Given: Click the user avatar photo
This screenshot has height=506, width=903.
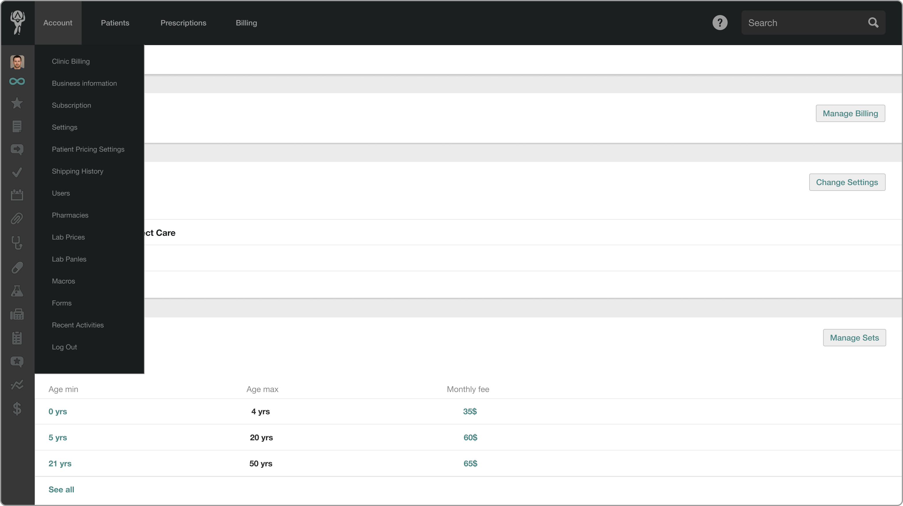Looking at the screenshot, I should 17,62.
